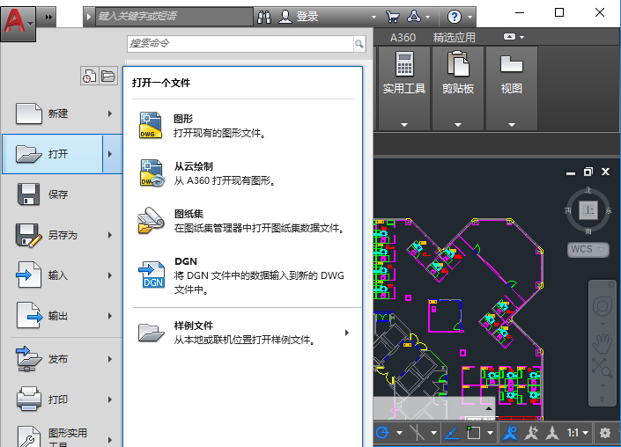Screen dimensions: 621x447
Task: Click 保存 save menu item
Action: (x=63, y=194)
